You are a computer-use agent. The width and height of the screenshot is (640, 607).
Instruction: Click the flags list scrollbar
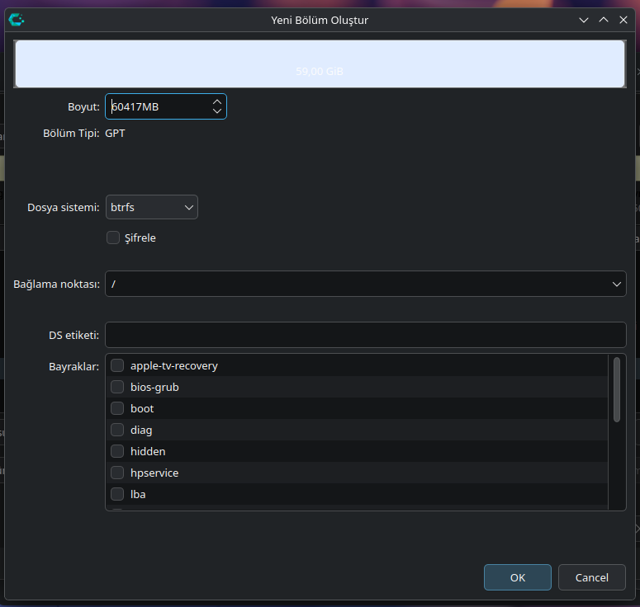617,389
